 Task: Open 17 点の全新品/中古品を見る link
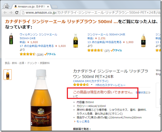pos(37,46)
